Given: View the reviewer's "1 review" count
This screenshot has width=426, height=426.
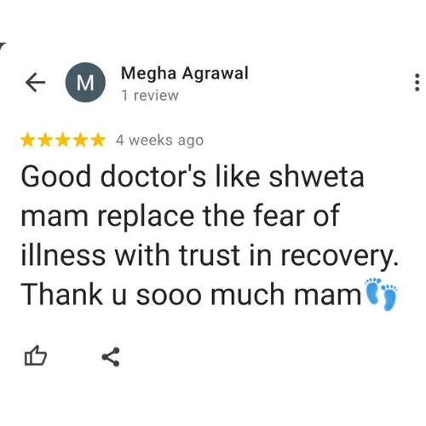Looking at the screenshot, I should pos(150,95).
